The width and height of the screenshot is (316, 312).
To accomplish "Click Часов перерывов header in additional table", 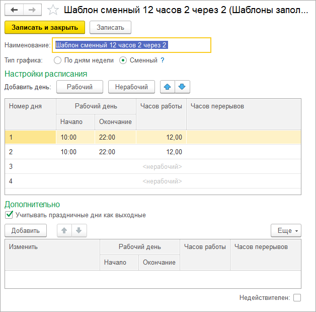I will 266,255.
